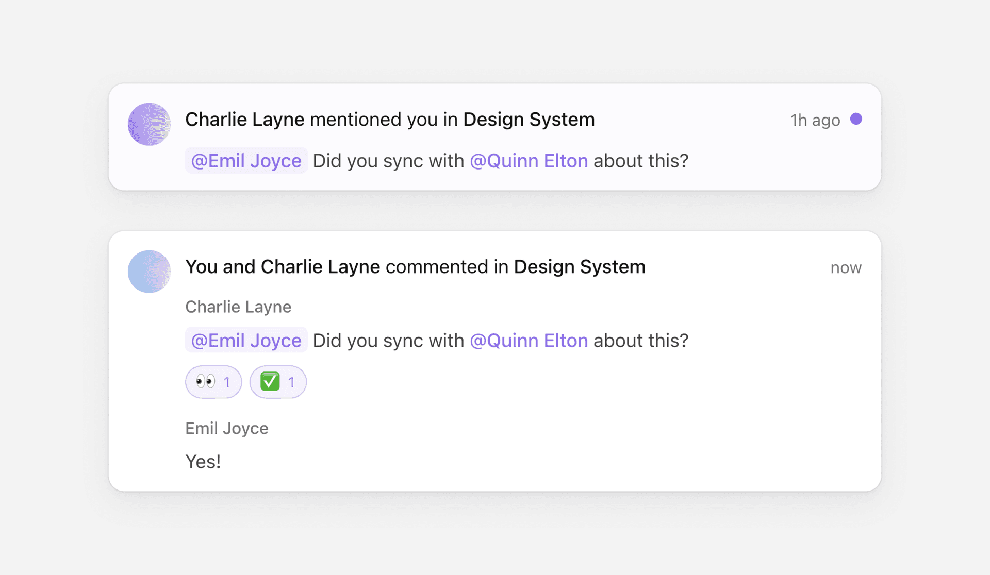
Task: Click the 'Yes!' reply message
Action: (x=203, y=462)
